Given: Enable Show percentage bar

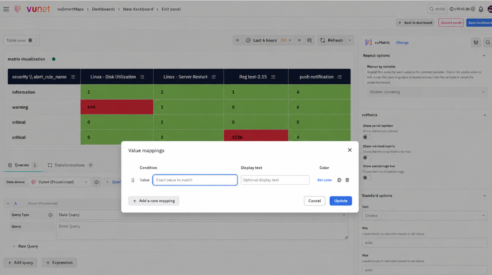Looking at the screenshot, I should pos(367,178).
